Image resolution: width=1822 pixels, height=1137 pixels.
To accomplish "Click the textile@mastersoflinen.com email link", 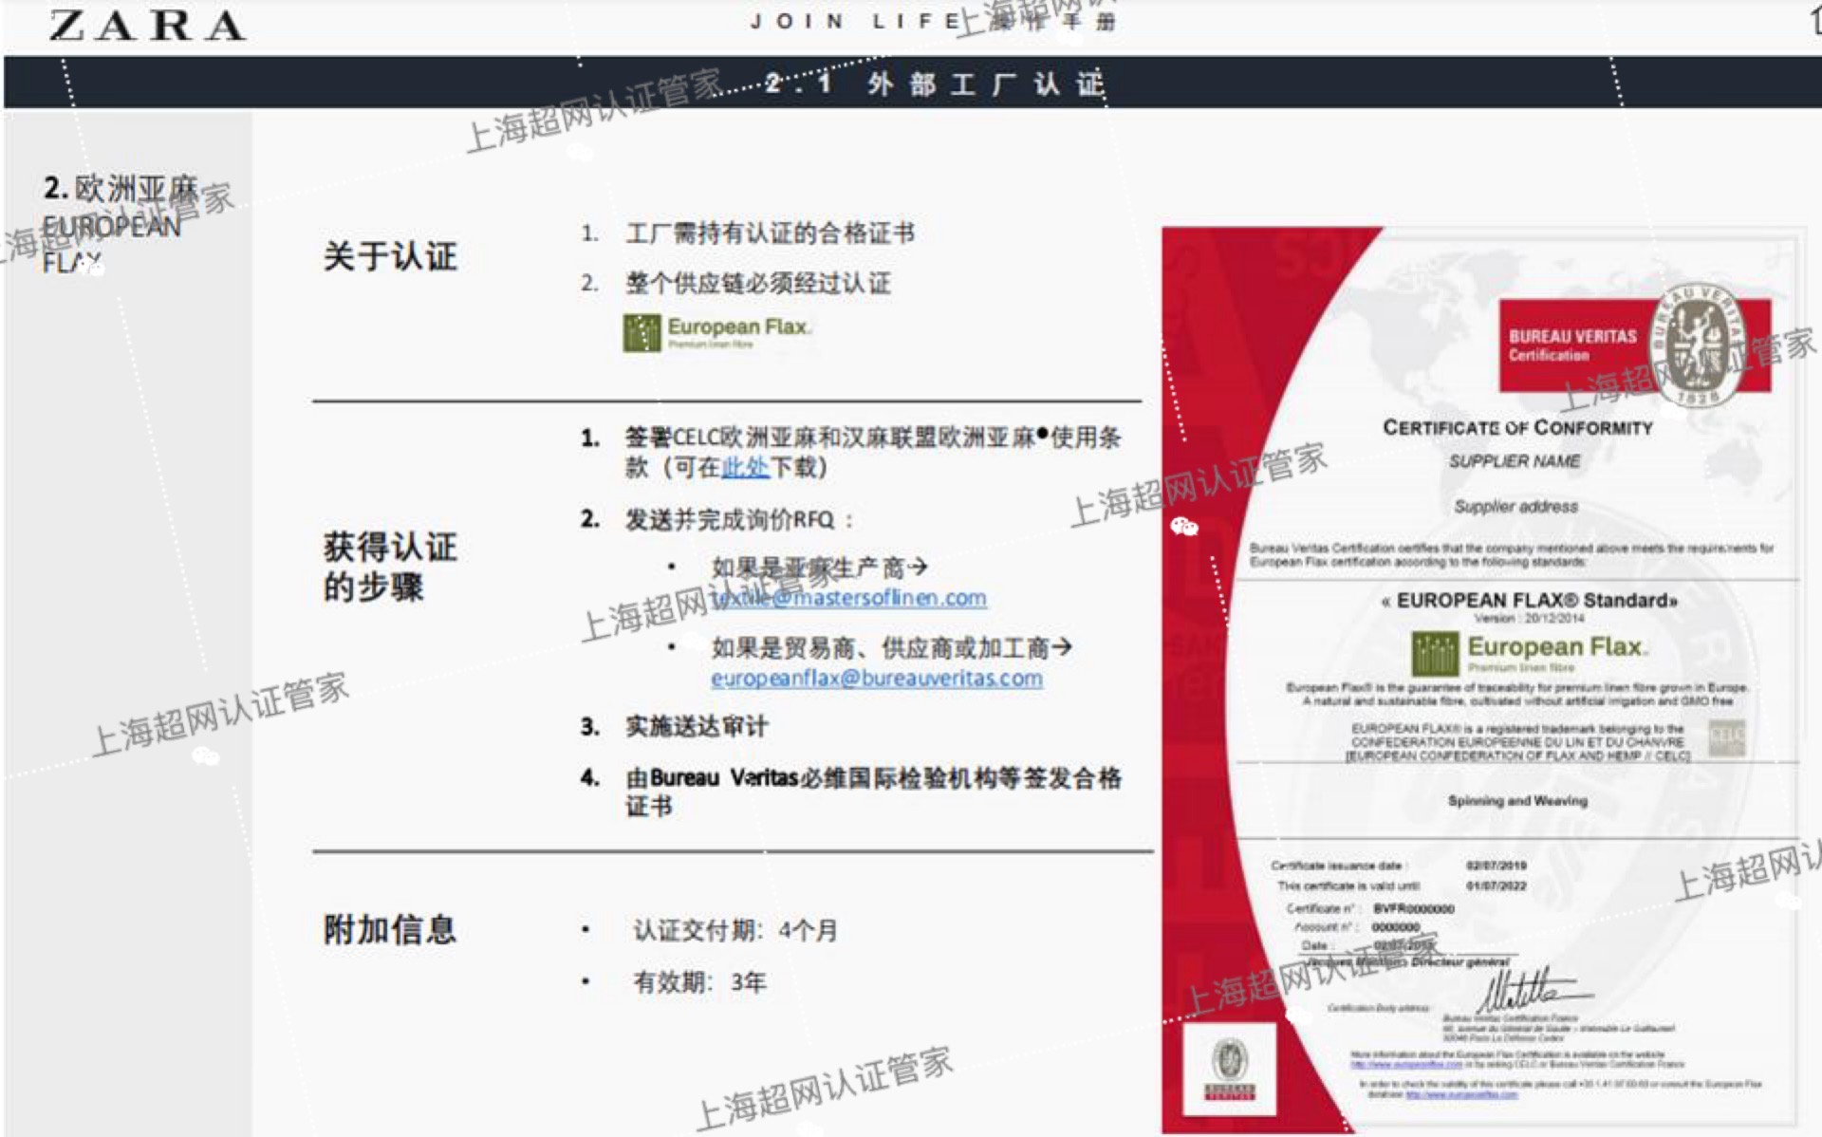I will [848, 598].
